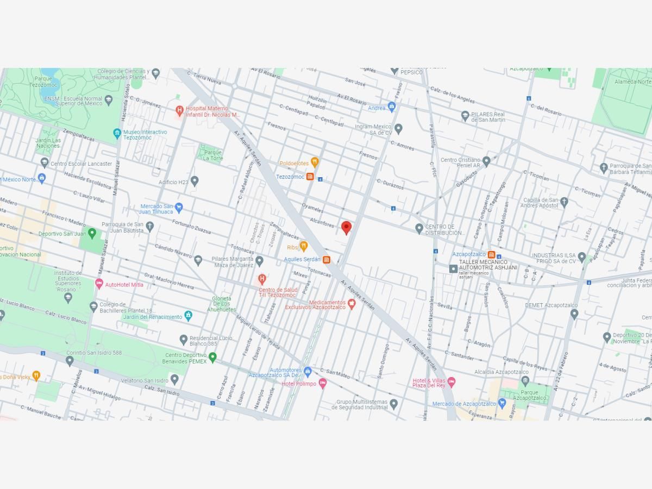Open the DEMET Azcapotzalco marker

[x=574, y=314]
